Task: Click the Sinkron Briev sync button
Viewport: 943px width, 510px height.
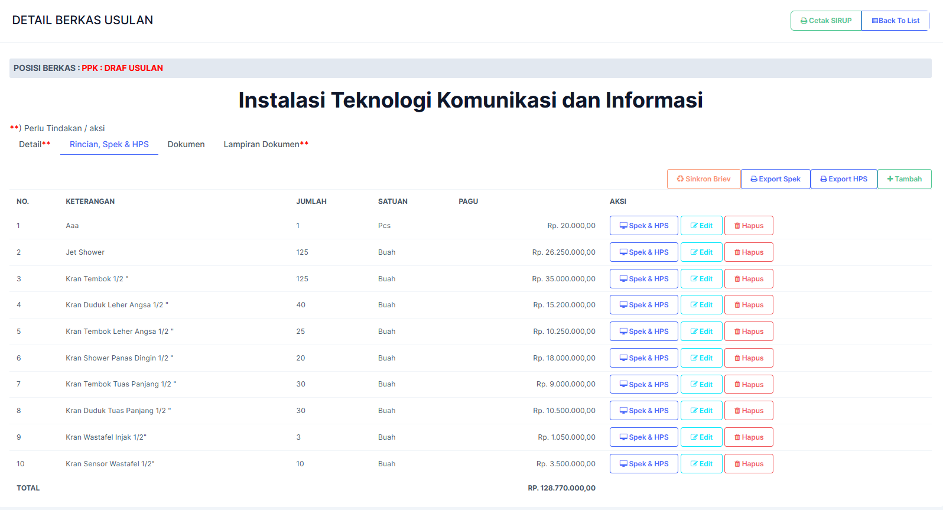Action: (x=703, y=179)
